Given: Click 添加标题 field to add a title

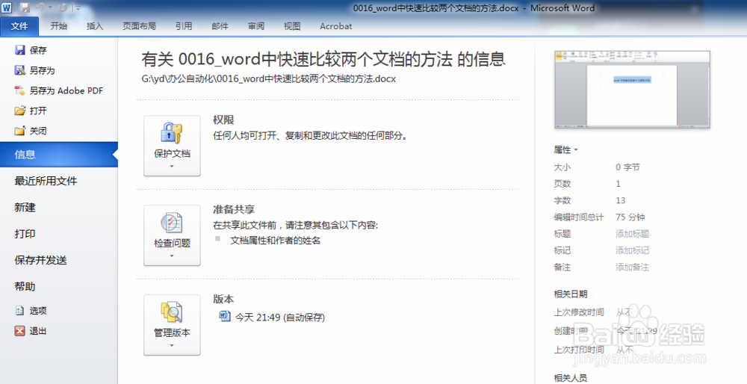Looking at the screenshot, I should point(632,233).
